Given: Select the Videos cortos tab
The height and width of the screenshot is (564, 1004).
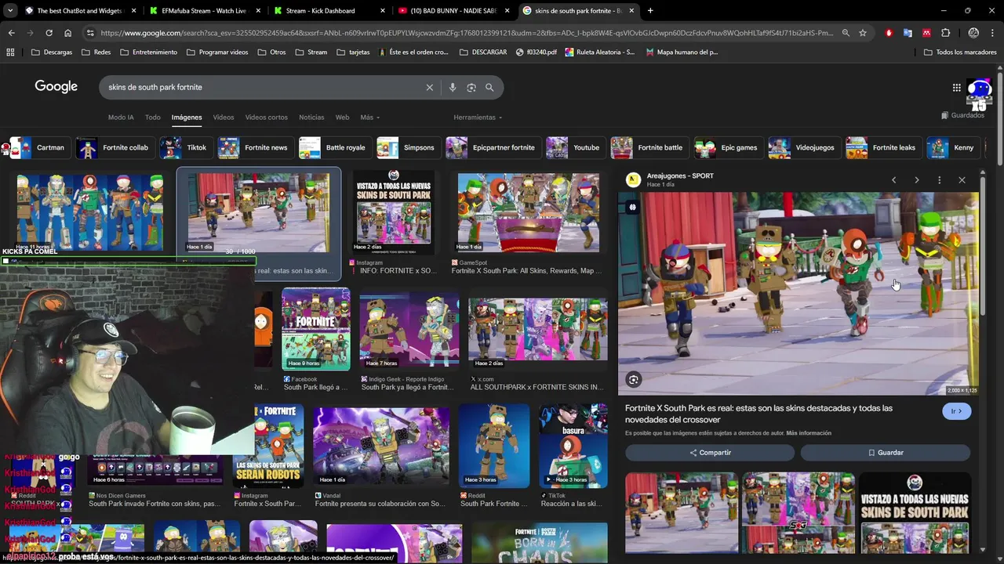Looking at the screenshot, I should pyautogui.click(x=267, y=117).
